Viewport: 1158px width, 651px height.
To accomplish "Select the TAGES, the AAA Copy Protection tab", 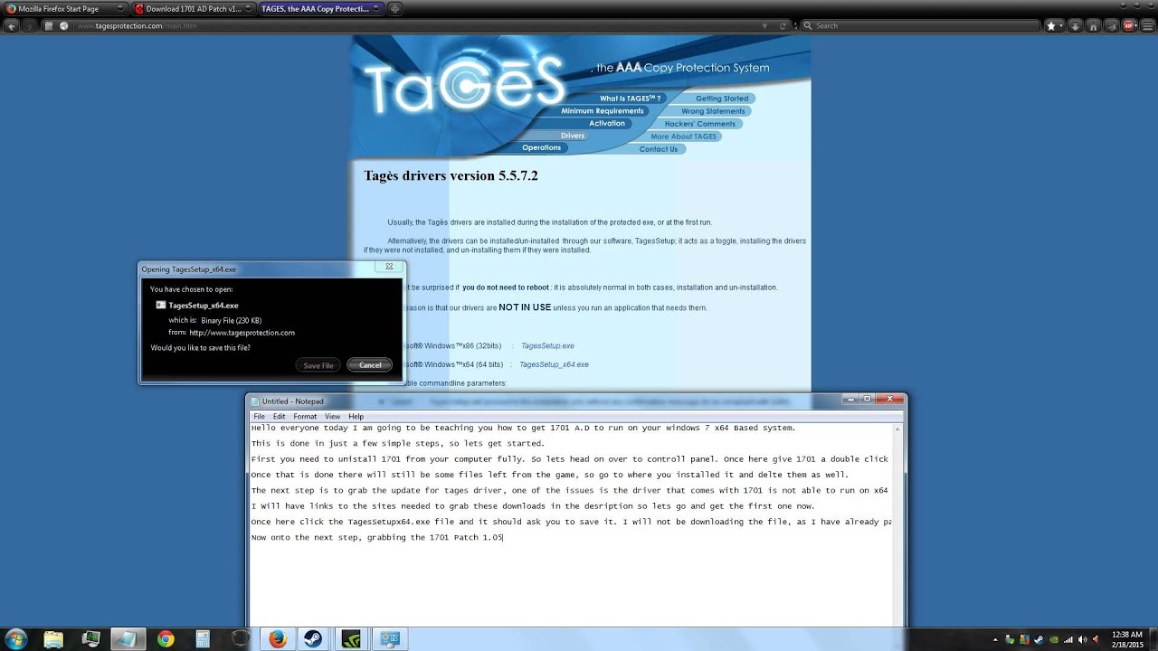I will [x=321, y=8].
